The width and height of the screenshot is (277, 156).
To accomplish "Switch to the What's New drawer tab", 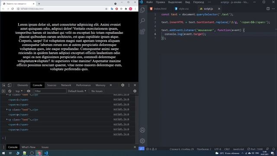I will (29, 147).
